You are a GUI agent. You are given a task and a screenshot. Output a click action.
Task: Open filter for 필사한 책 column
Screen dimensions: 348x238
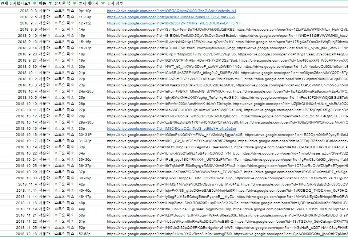click(75, 3)
